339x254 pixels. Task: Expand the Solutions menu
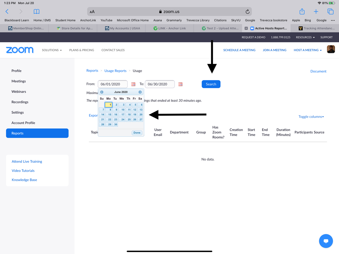tap(52, 50)
